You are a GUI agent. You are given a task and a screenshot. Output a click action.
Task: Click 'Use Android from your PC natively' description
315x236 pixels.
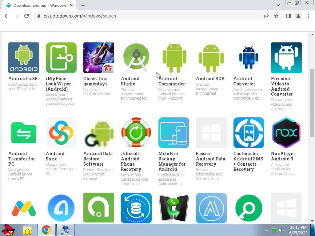[x=22, y=86]
